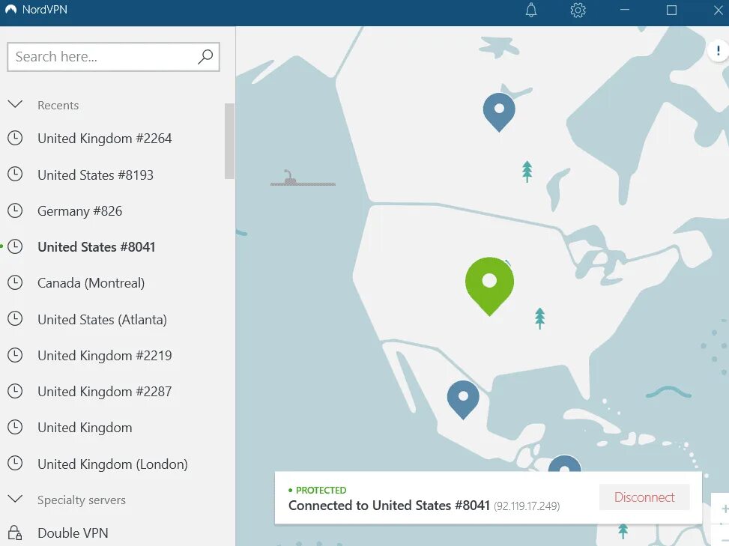Image resolution: width=729 pixels, height=546 pixels.
Task: Connect to United States #8193
Action: (95, 175)
